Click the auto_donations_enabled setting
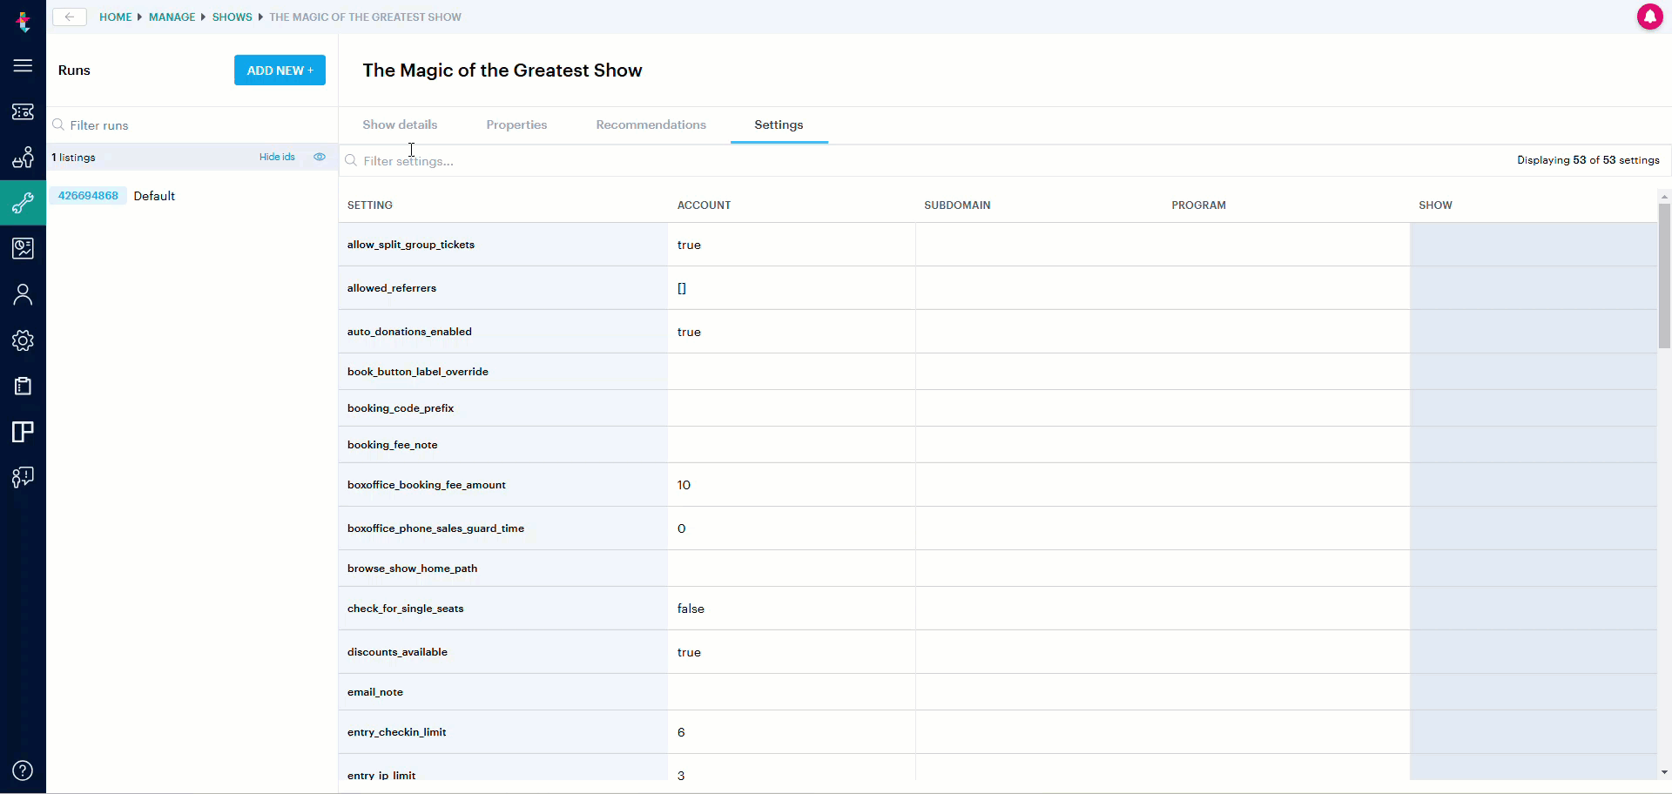Viewport: 1672px width, 794px height. [409, 332]
